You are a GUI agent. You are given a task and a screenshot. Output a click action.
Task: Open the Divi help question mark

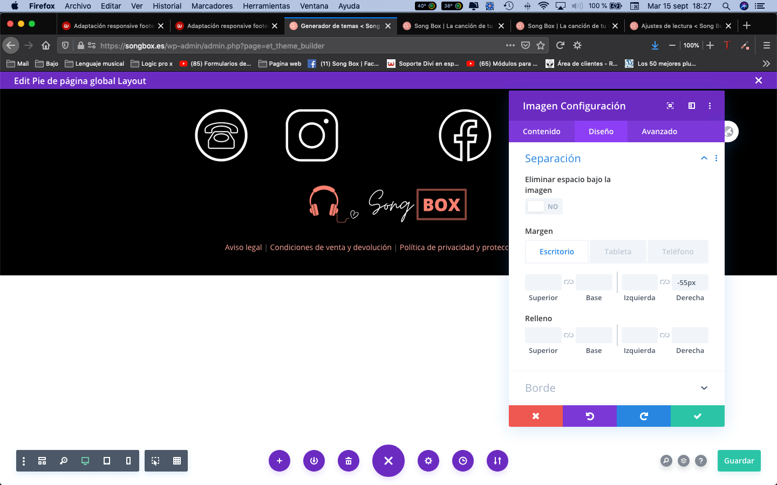click(x=701, y=461)
